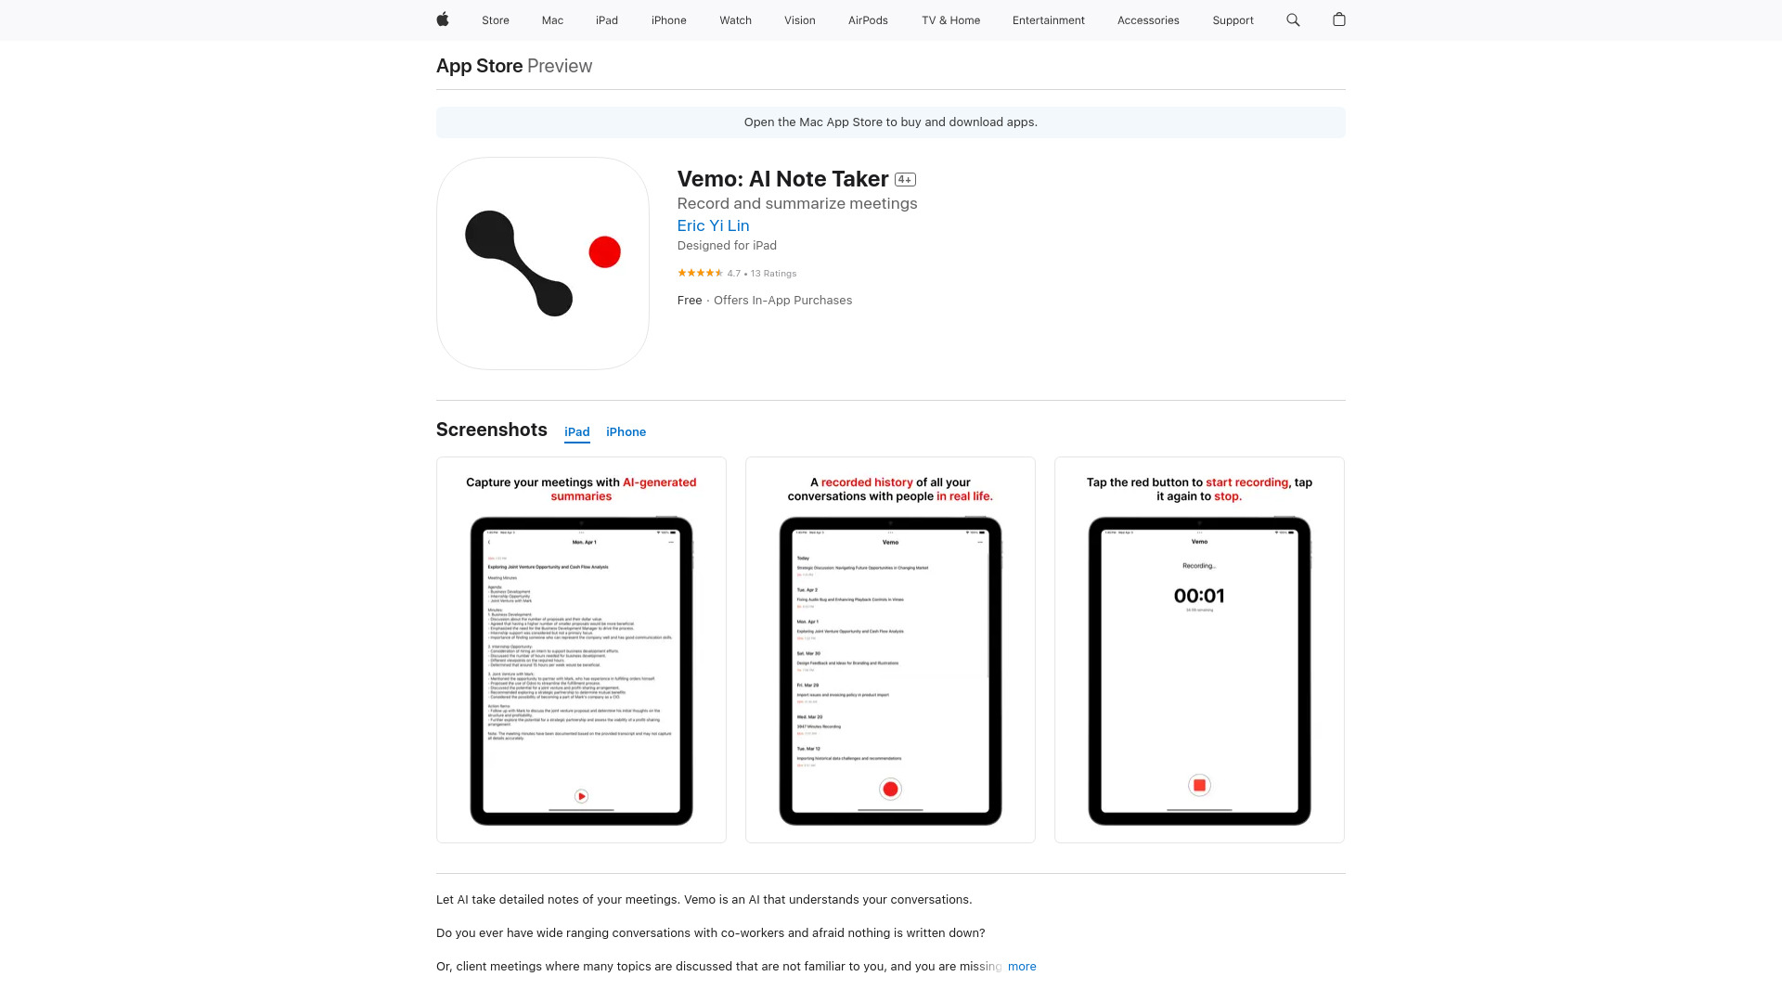Click the Store menu item

tap(496, 19)
